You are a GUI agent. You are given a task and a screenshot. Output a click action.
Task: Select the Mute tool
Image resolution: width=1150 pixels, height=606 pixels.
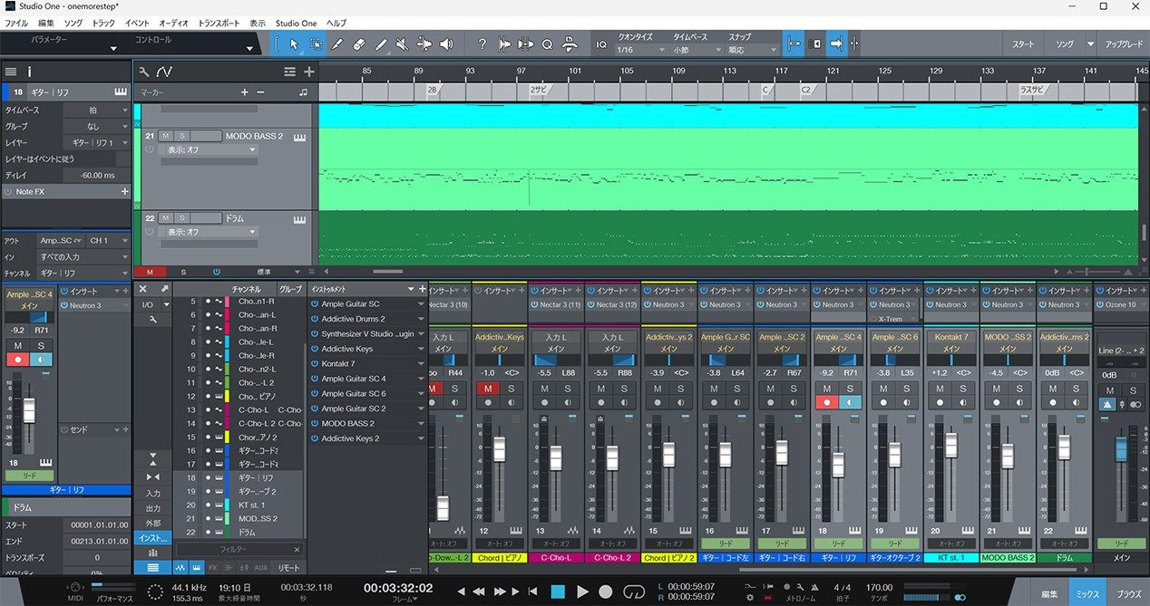point(403,43)
